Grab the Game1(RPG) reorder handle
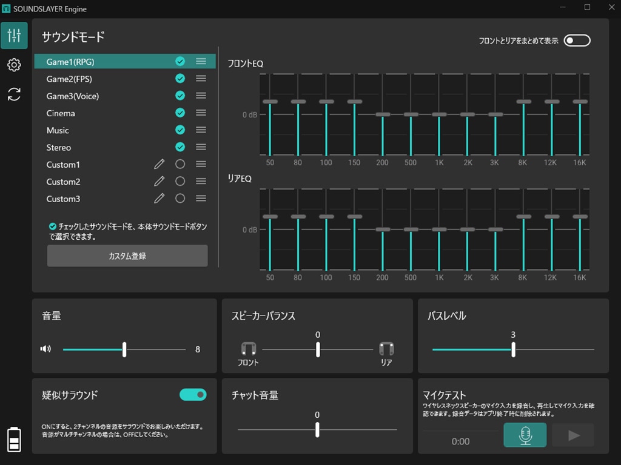Screen dimensions: 621x465 (201, 61)
